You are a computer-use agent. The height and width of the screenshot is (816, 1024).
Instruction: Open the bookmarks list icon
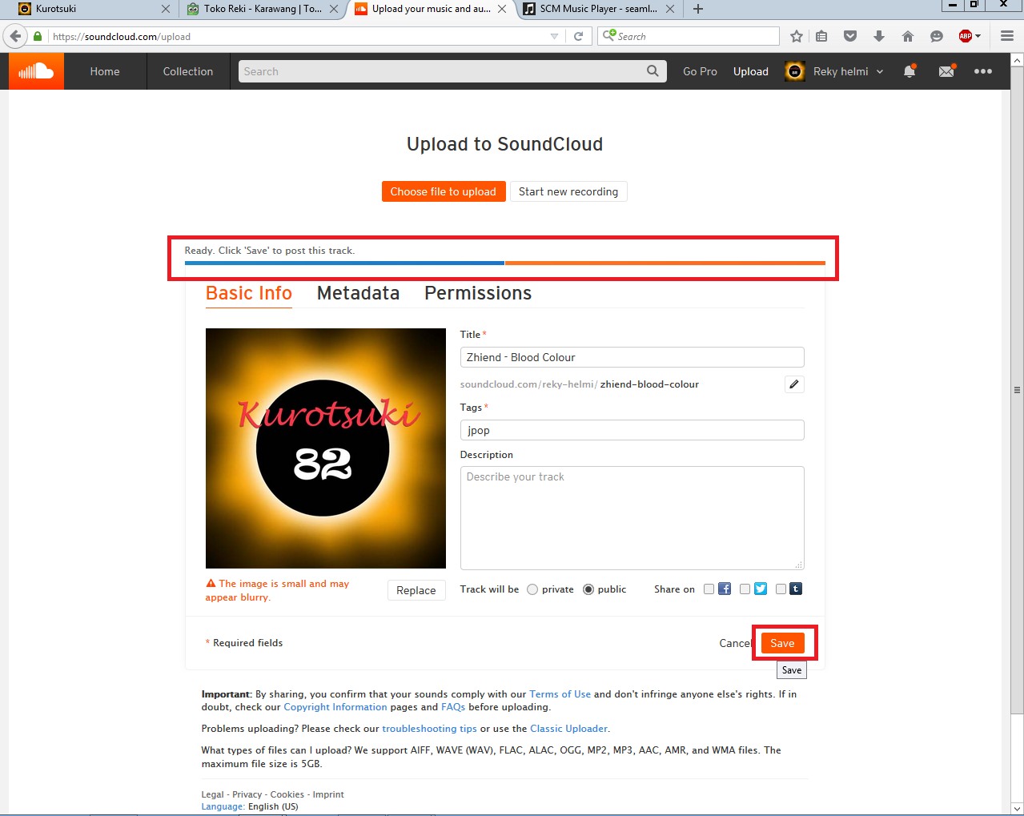[821, 36]
